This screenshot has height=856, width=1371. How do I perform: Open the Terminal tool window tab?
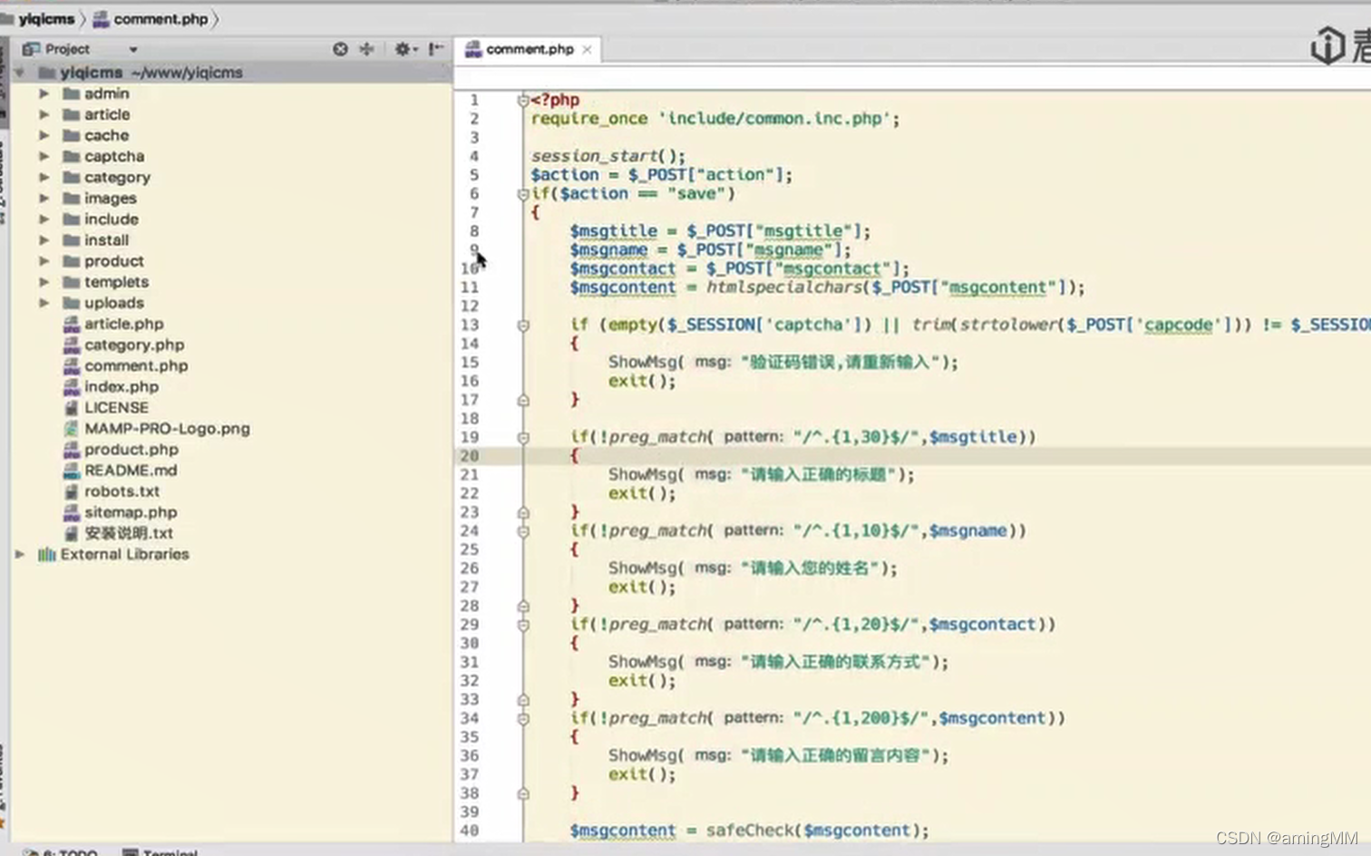(160, 852)
